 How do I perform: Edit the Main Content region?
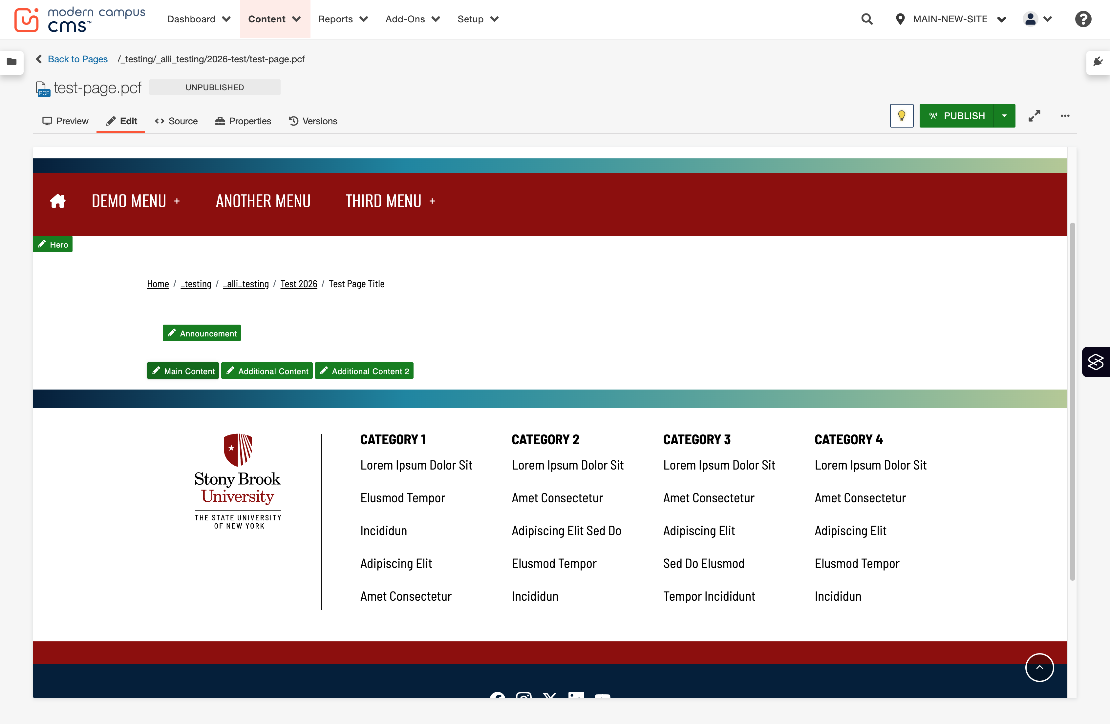[x=183, y=371]
